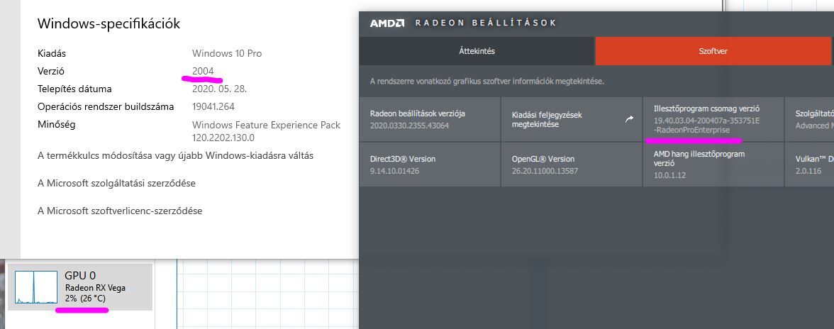Open Kiadási feljegyzések megtekintése tile
Viewport: 834px width, 329px height.
tap(572, 119)
